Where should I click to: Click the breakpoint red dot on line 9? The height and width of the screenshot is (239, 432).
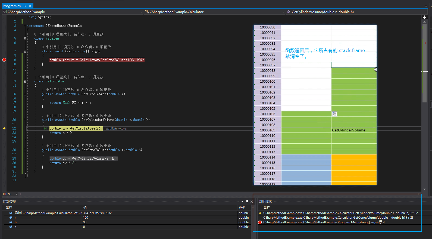pyautogui.click(x=4, y=60)
